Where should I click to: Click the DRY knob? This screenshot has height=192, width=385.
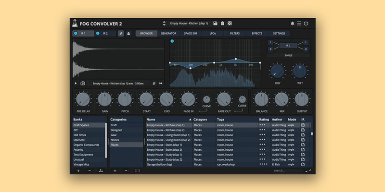(277, 71)
